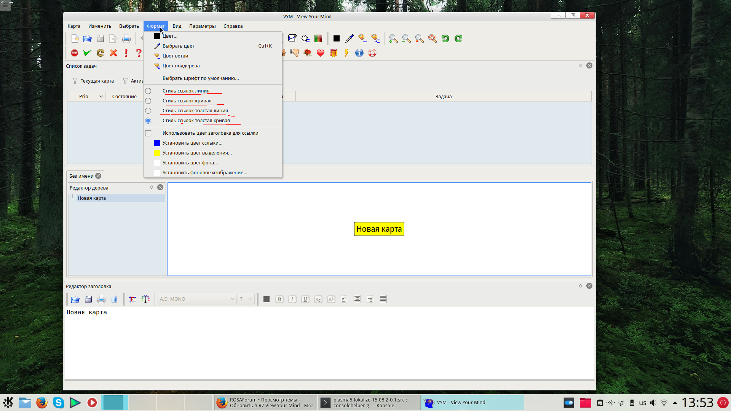Click the 'Новая карта' node on canvas

coord(379,229)
